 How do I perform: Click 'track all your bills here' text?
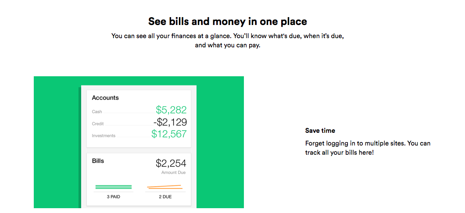[340, 153]
